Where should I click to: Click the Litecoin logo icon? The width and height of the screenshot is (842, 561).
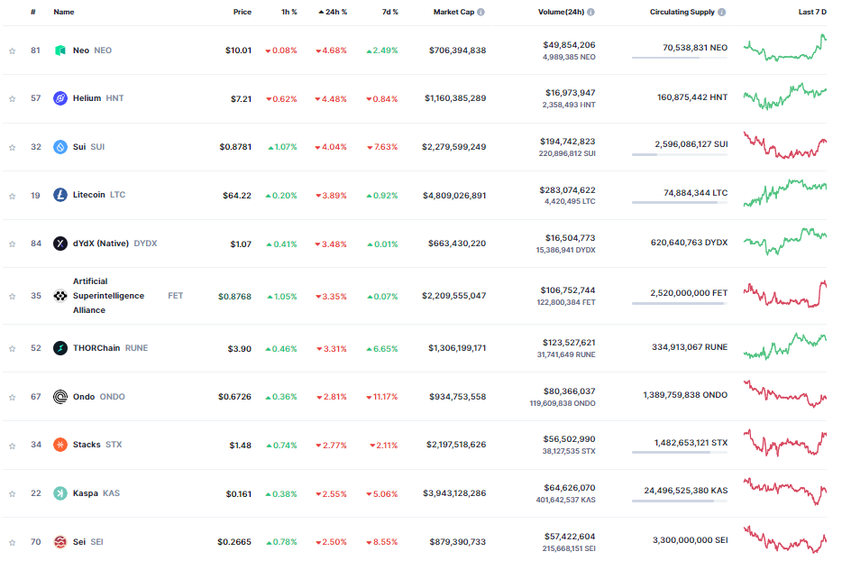[x=60, y=195]
